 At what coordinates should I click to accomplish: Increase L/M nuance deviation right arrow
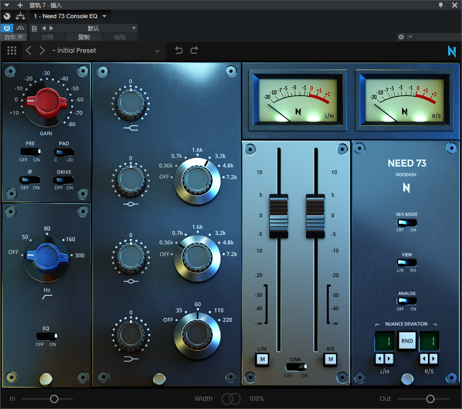(x=389, y=359)
